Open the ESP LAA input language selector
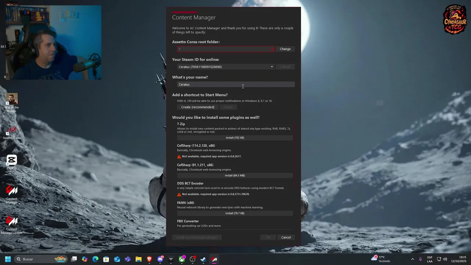 (x=430, y=259)
